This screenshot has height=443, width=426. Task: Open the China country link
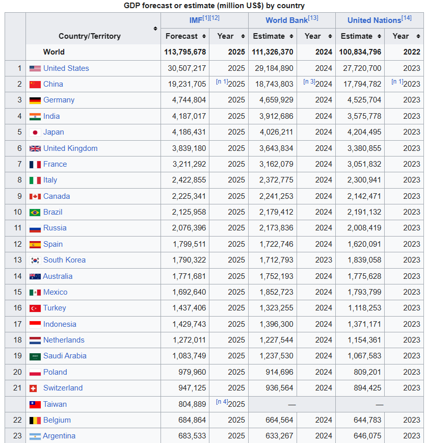point(53,84)
